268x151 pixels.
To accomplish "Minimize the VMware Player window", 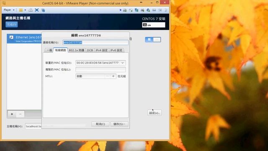I will pos(152,3).
